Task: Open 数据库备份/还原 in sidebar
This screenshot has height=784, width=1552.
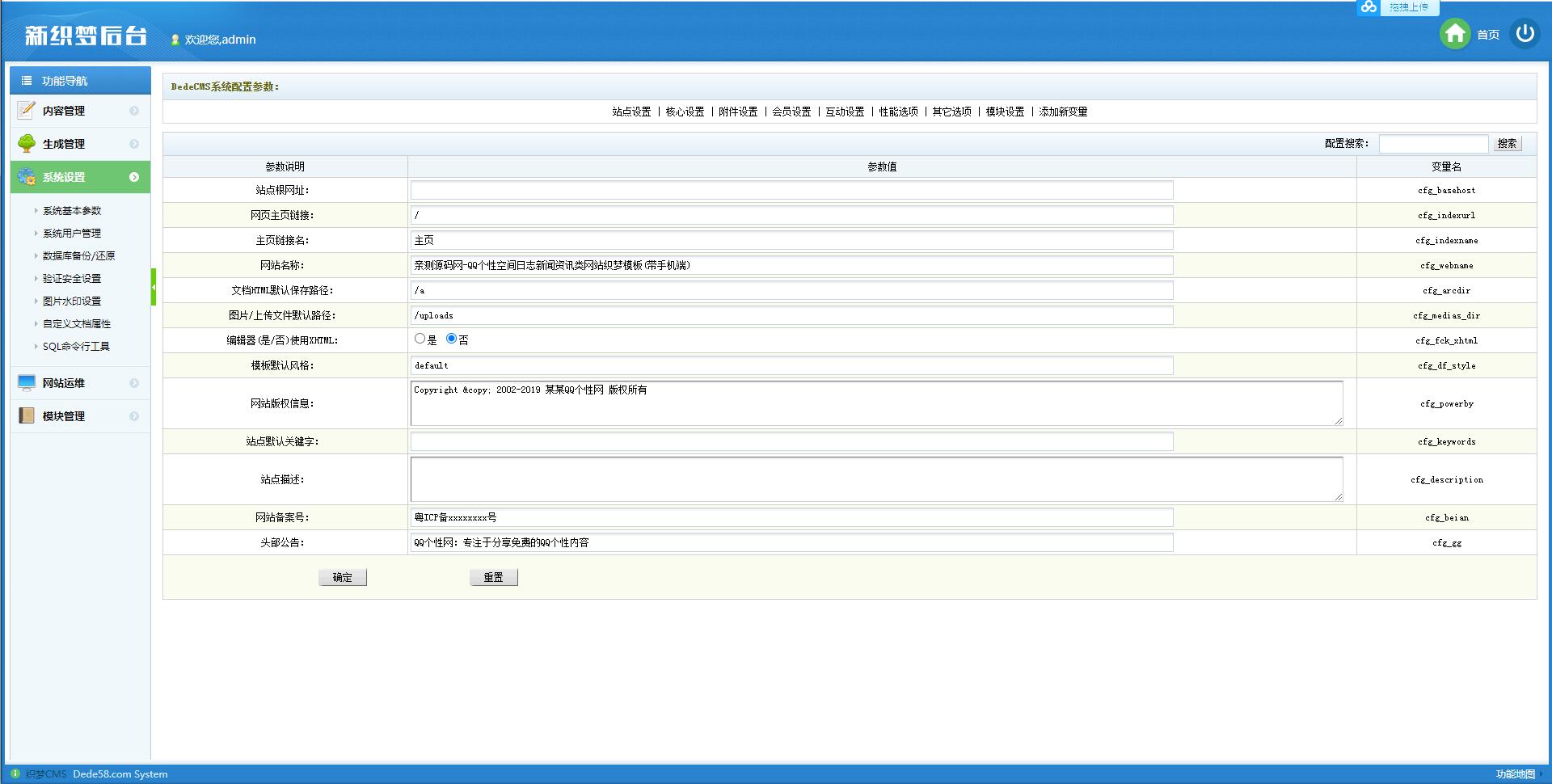Action: click(79, 255)
